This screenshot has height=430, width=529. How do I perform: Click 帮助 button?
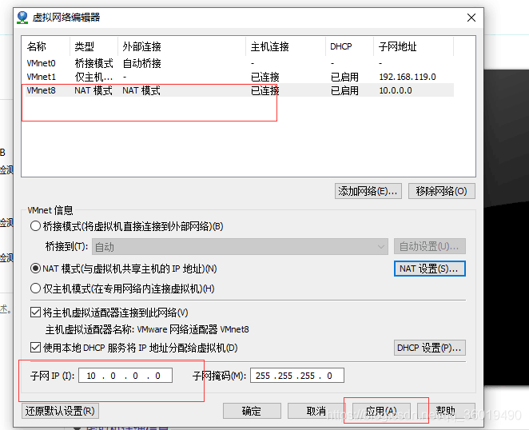click(446, 411)
